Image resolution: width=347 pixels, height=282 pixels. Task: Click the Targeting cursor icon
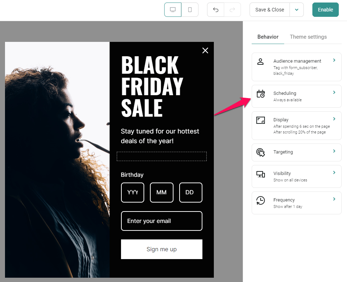click(261, 152)
